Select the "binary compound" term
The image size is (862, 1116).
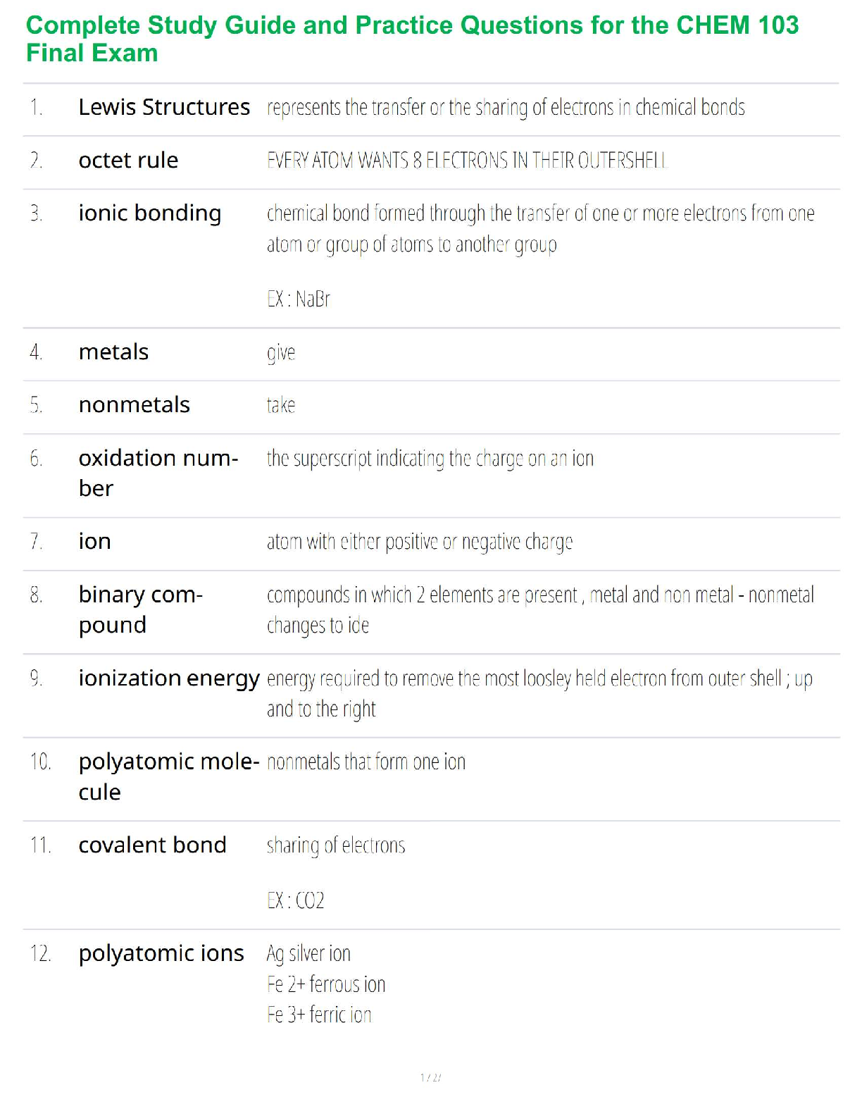140,609
